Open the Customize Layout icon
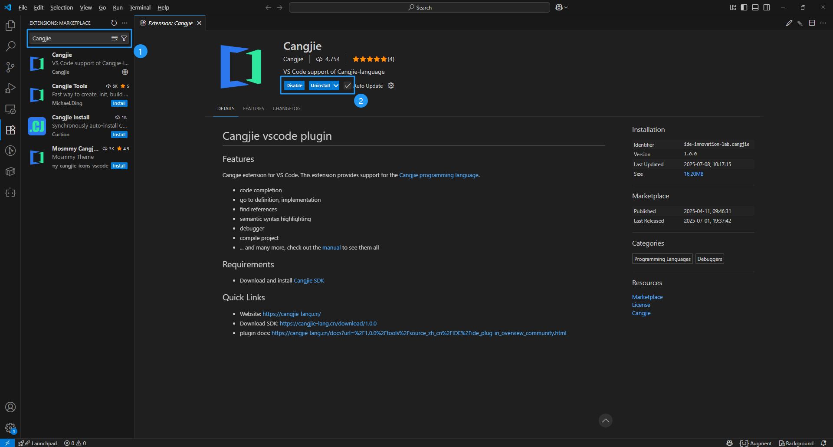833x447 pixels. pos(733,7)
